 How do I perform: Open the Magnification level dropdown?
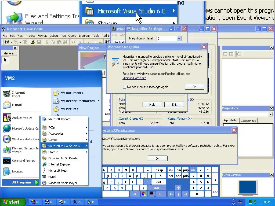point(179,39)
